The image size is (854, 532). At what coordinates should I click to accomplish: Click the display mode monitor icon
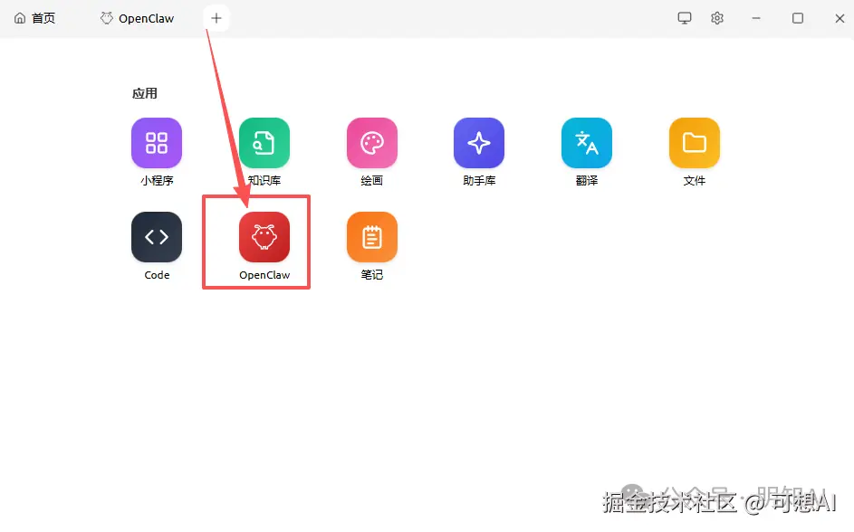tap(684, 17)
